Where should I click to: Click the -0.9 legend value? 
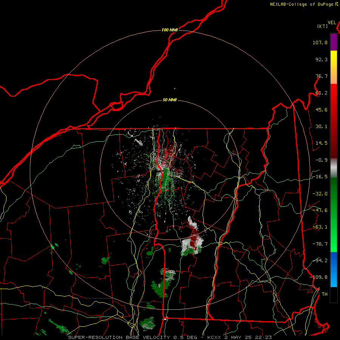click(x=321, y=160)
